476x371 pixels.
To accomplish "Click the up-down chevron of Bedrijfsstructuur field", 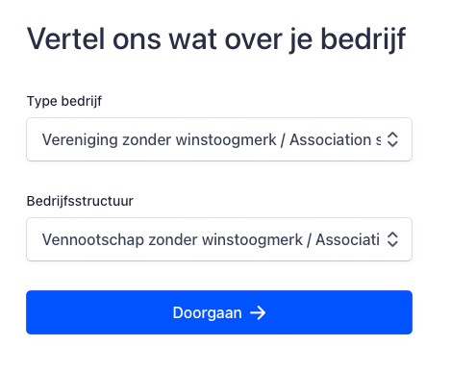I will pos(392,239).
